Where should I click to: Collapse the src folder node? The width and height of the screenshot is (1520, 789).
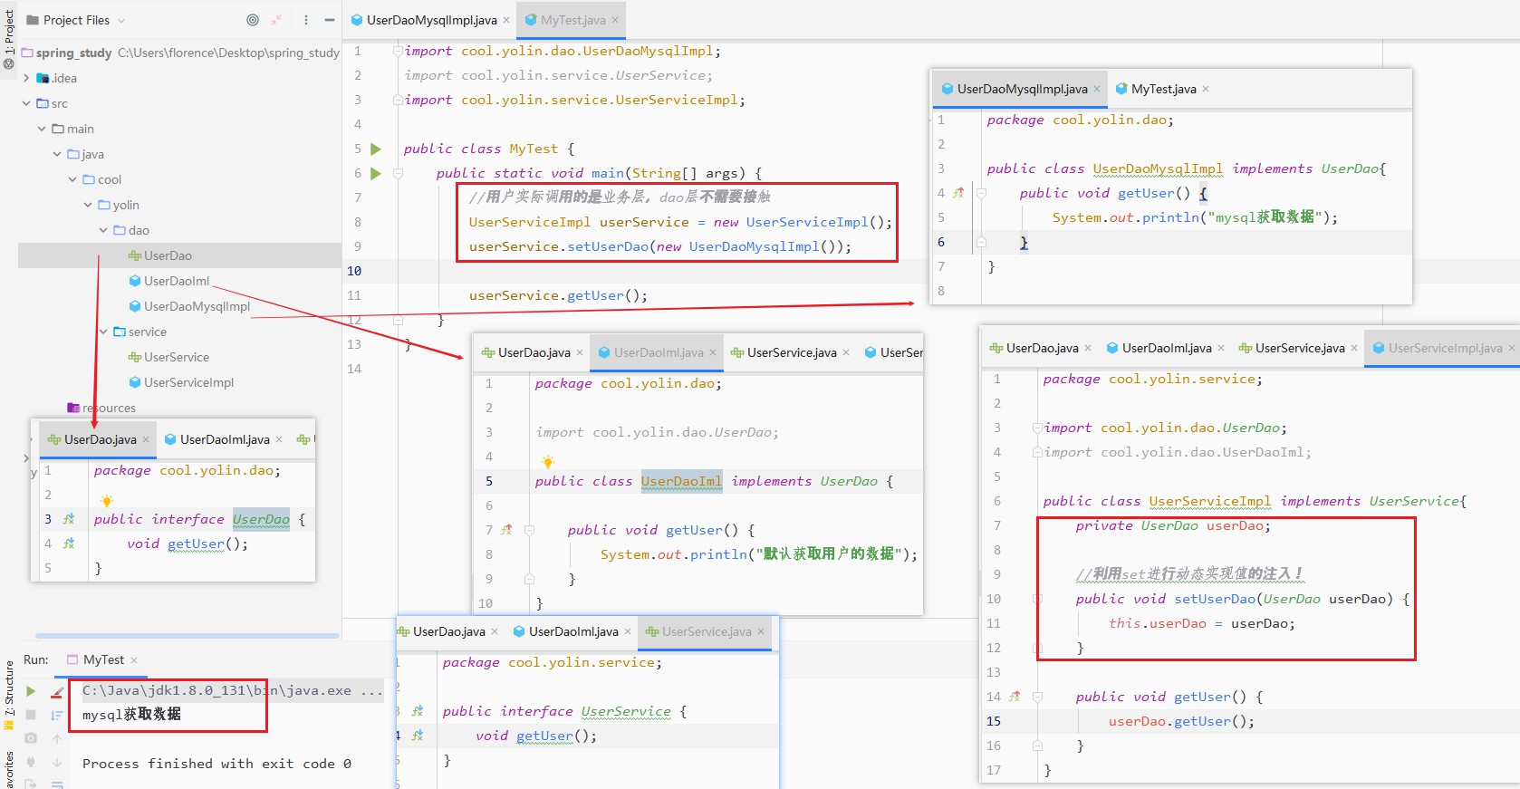[26, 103]
